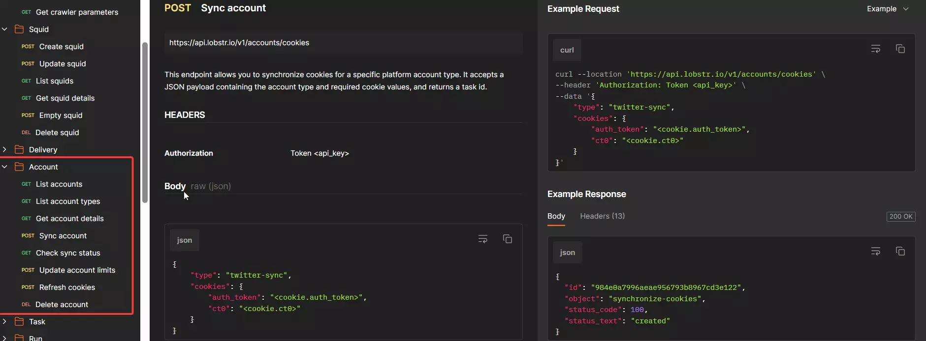
Task: Click the Sync account page heading
Action: coord(233,8)
